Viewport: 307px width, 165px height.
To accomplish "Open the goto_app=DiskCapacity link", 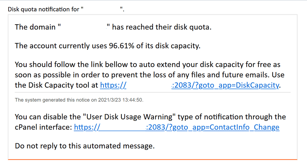I will click(x=225, y=85).
